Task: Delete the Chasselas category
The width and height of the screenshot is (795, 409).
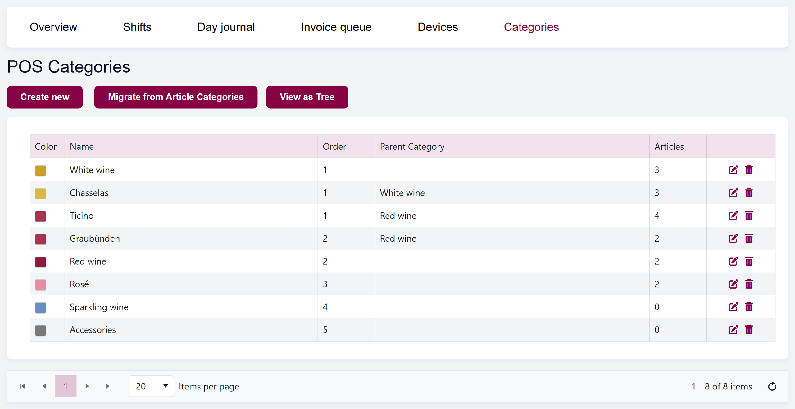Action: coord(749,193)
